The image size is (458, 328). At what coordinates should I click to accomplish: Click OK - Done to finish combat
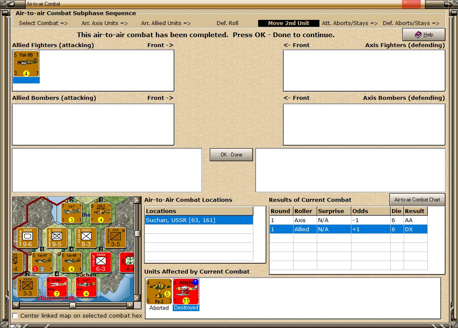click(231, 155)
